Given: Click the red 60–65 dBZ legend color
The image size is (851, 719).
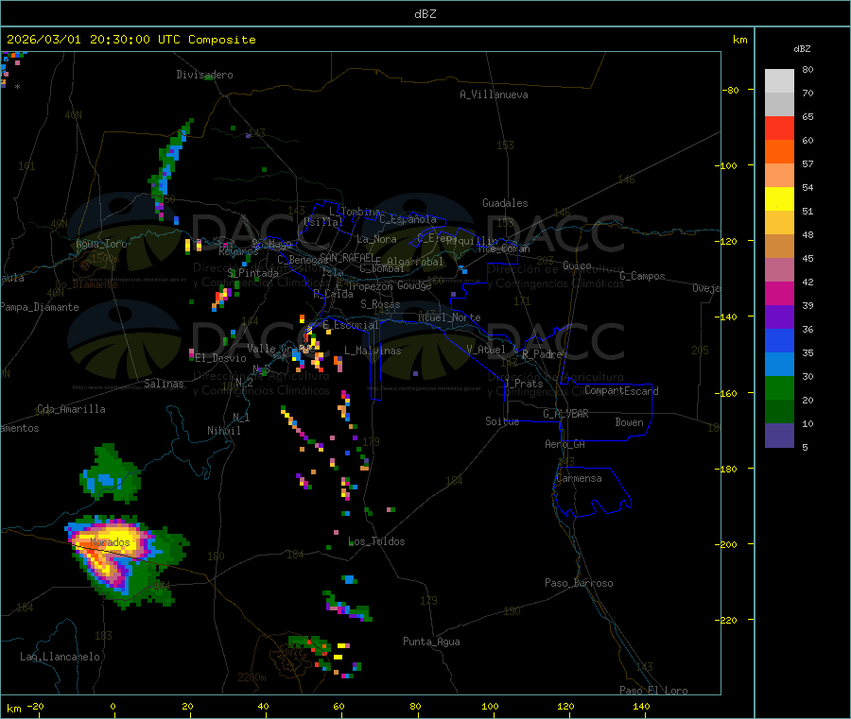Looking at the screenshot, I should coord(779,128).
